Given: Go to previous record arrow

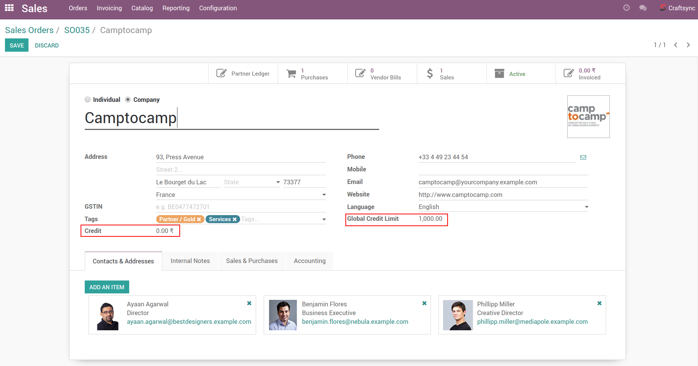Looking at the screenshot, I should pyautogui.click(x=676, y=45).
